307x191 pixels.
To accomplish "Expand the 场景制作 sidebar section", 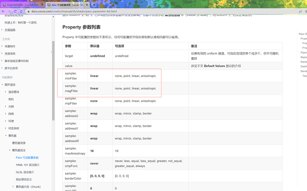I will (2, 46).
